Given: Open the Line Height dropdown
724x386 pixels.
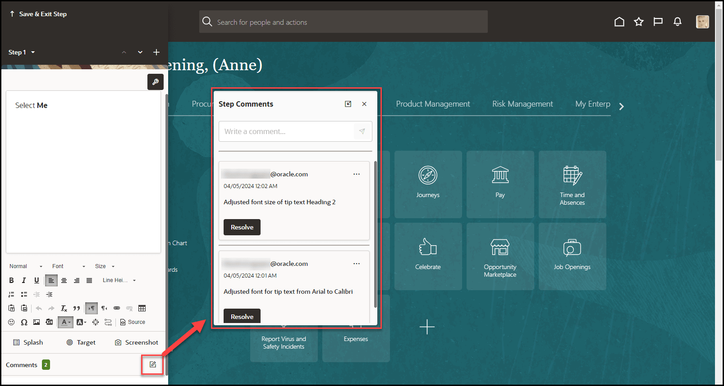Looking at the screenshot, I should click(x=119, y=280).
